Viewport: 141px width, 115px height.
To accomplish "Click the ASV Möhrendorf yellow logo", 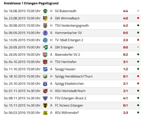I will [45, 113].
